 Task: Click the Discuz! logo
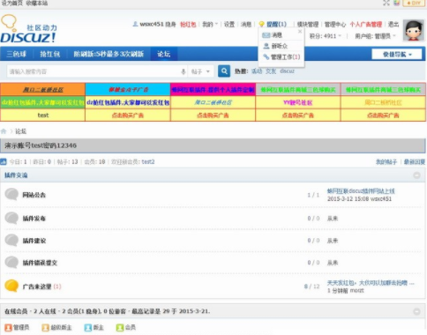[x=28, y=30]
